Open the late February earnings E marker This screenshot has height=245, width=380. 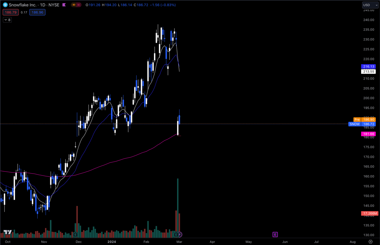176,234
